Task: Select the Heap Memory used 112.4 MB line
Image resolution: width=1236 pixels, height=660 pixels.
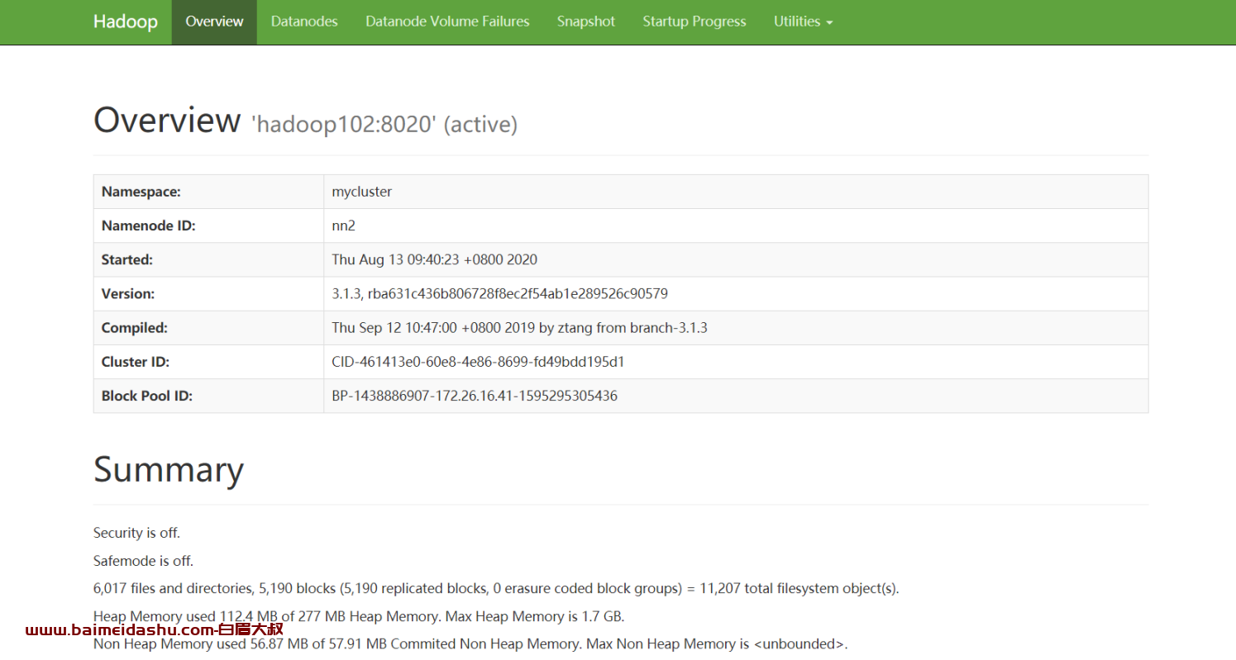Action: tap(359, 617)
